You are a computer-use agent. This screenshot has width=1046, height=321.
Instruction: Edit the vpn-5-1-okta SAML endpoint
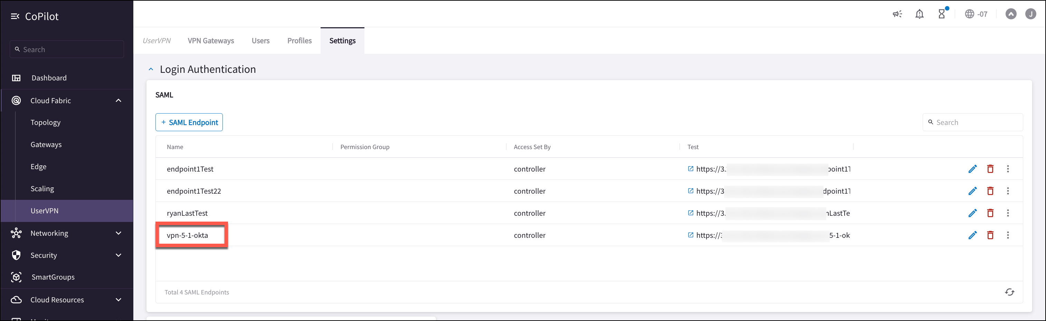[972, 235]
